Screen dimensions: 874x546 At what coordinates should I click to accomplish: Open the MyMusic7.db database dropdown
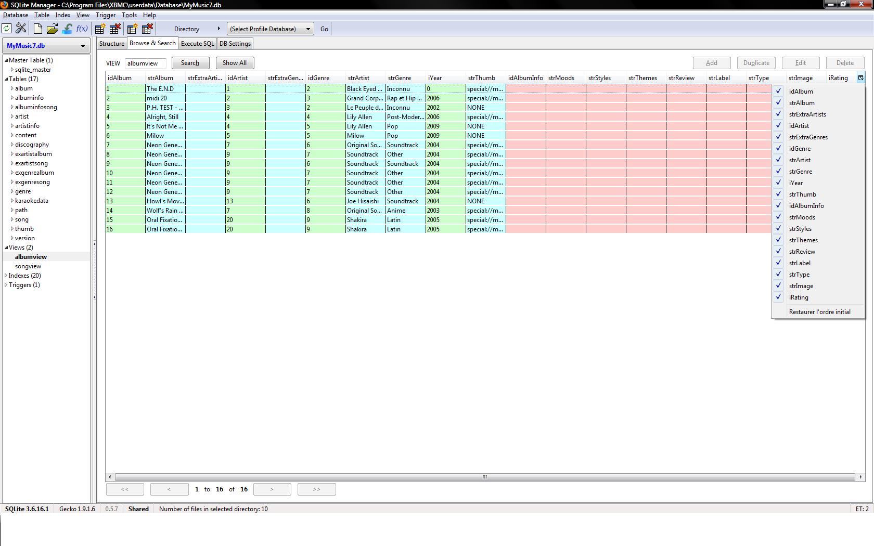[x=46, y=46]
